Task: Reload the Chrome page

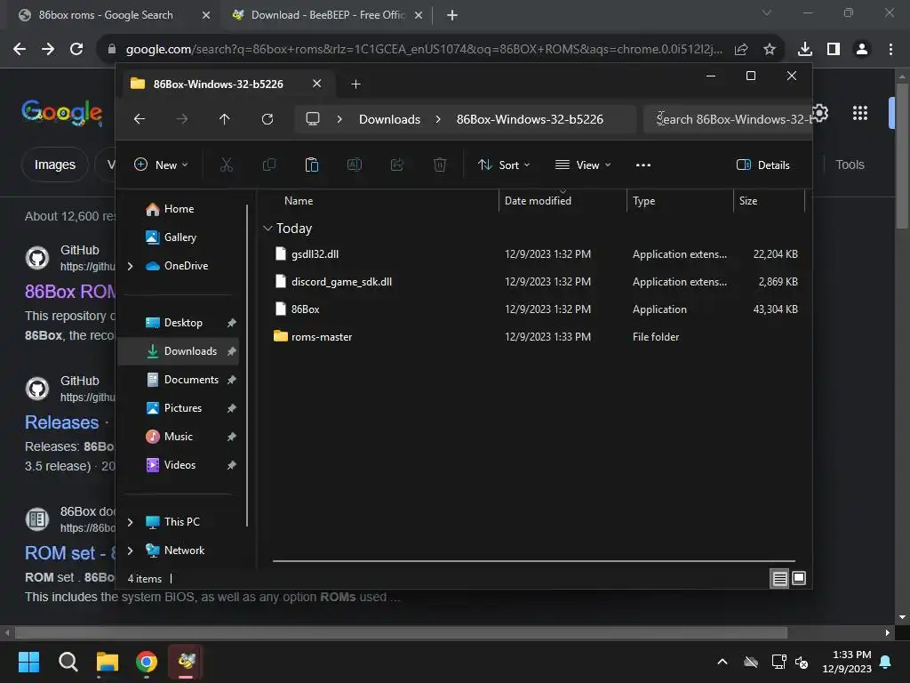Action: pyautogui.click(x=76, y=49)
